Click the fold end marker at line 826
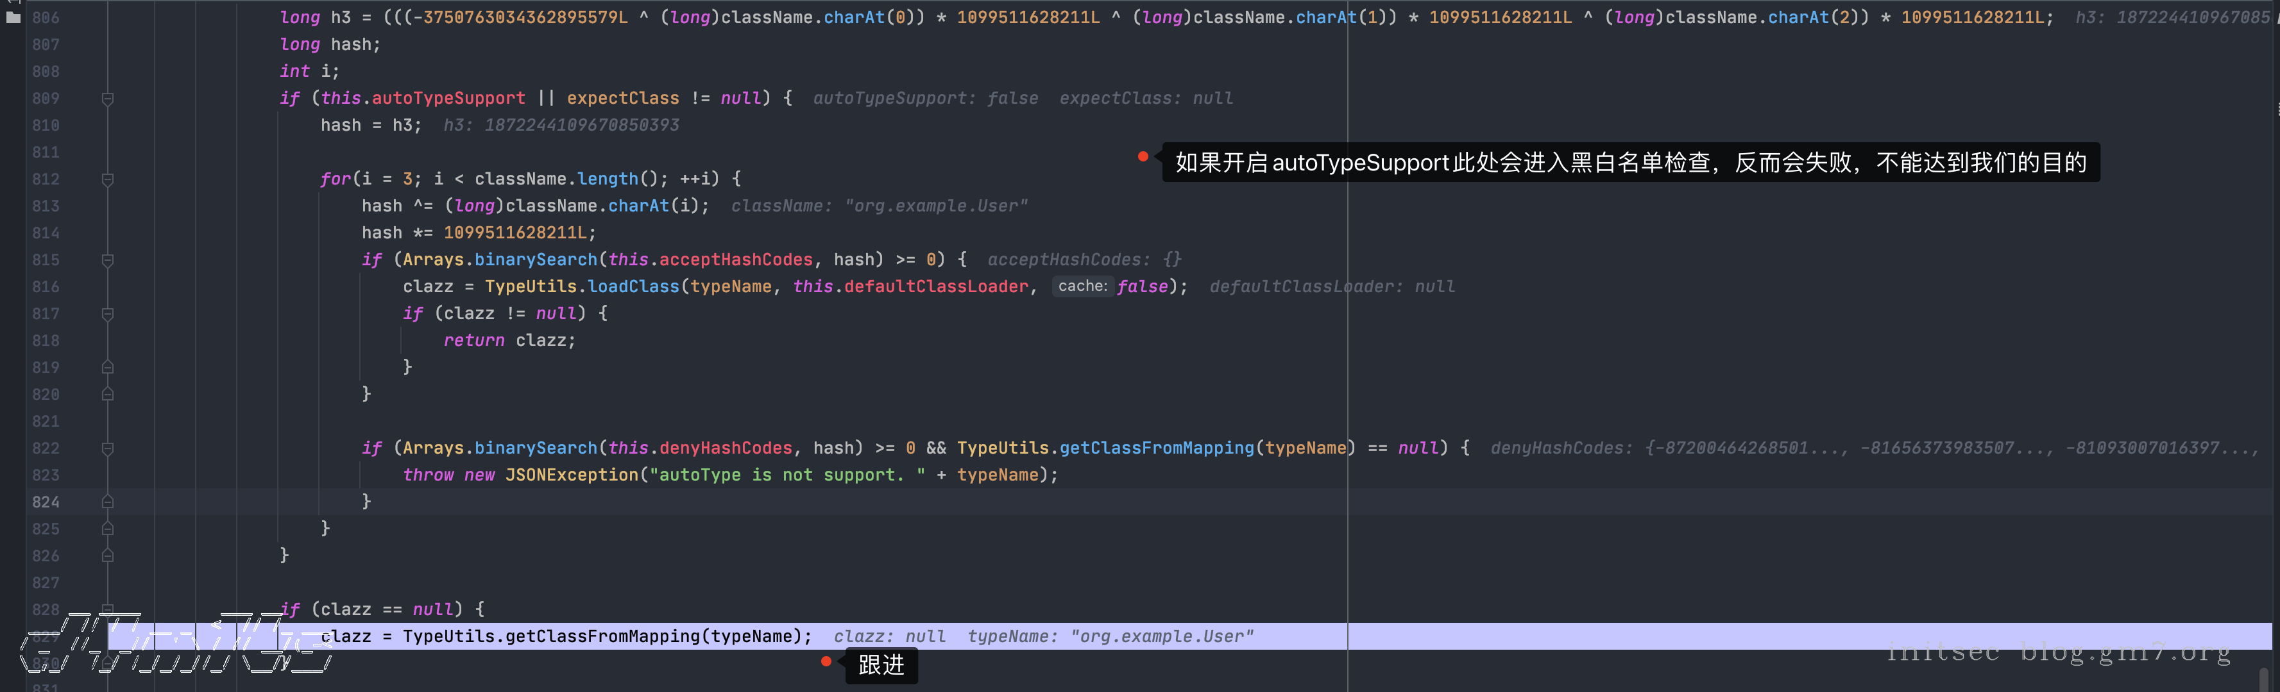This screenshot has height=692, width=2280. pyautogui.click(x=107, y=556)
